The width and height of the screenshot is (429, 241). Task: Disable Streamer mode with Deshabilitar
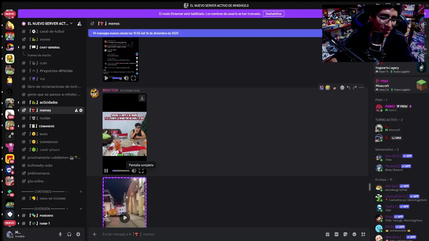tap(273, 14)
